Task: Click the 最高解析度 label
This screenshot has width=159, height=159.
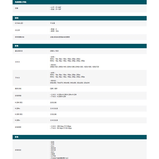Action: (19, 51)
